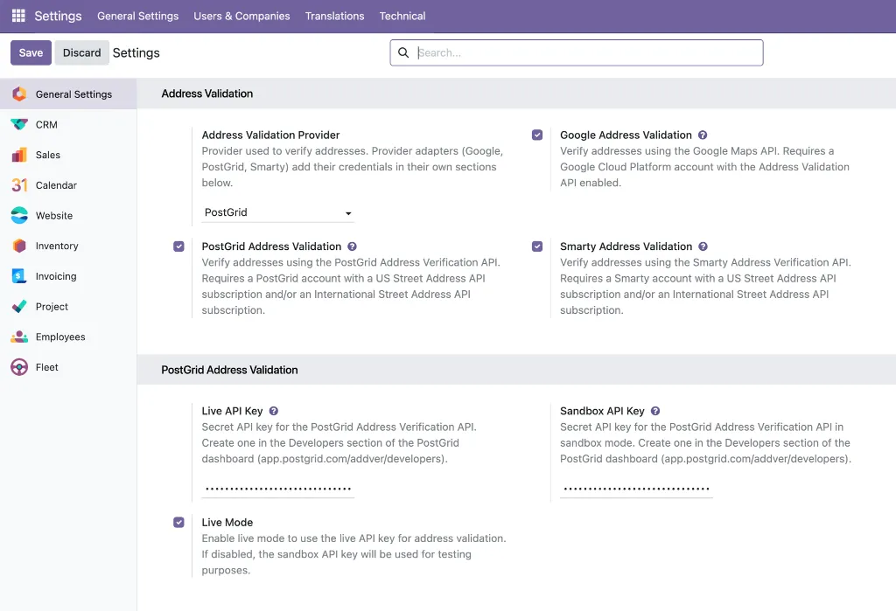Uncheck Google Address Validation checkbox
The image size is (896, 611).
[x=537, y=135]
